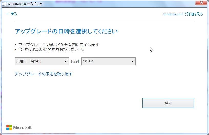Image resolution: width=209 pixels, height=135 pixels.
Task: Confirm schedule with the 確認 button
Action: (168, 103)
